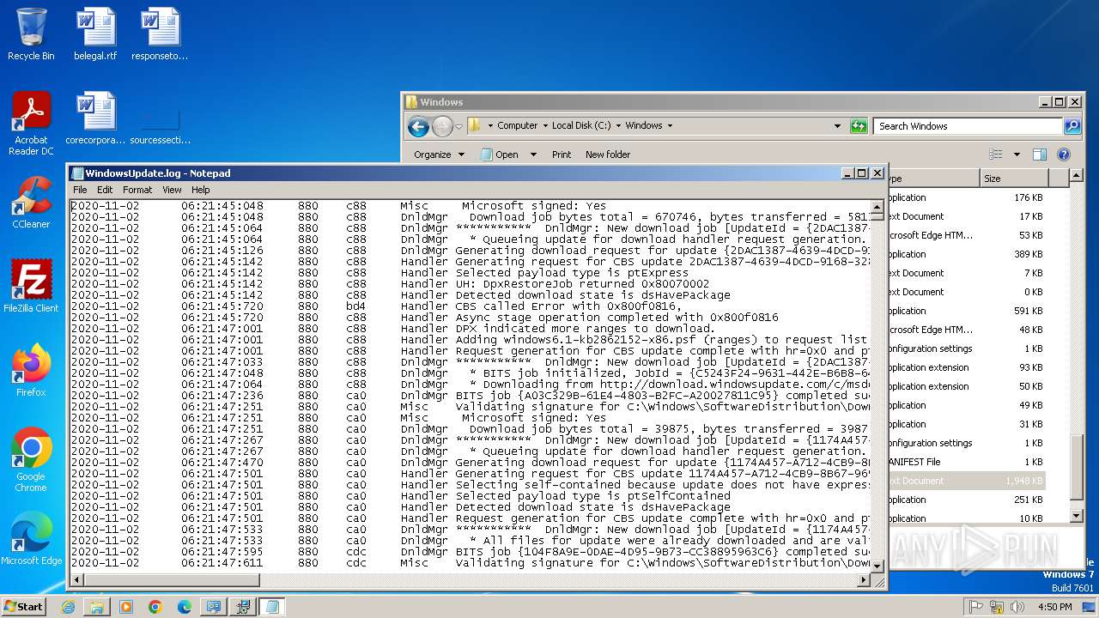Open belegal.rtf document on desktop
The image size is (1099, 618).
95,34
